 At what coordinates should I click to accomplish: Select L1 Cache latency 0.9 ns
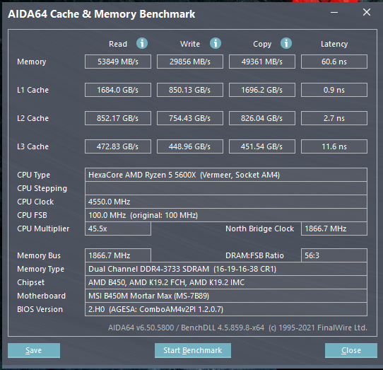(334, 90)
